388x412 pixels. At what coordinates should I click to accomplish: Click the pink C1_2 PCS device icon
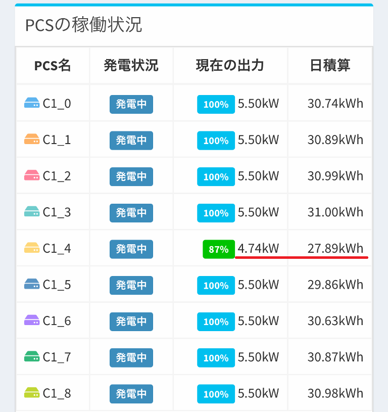(x=32, y=176)
